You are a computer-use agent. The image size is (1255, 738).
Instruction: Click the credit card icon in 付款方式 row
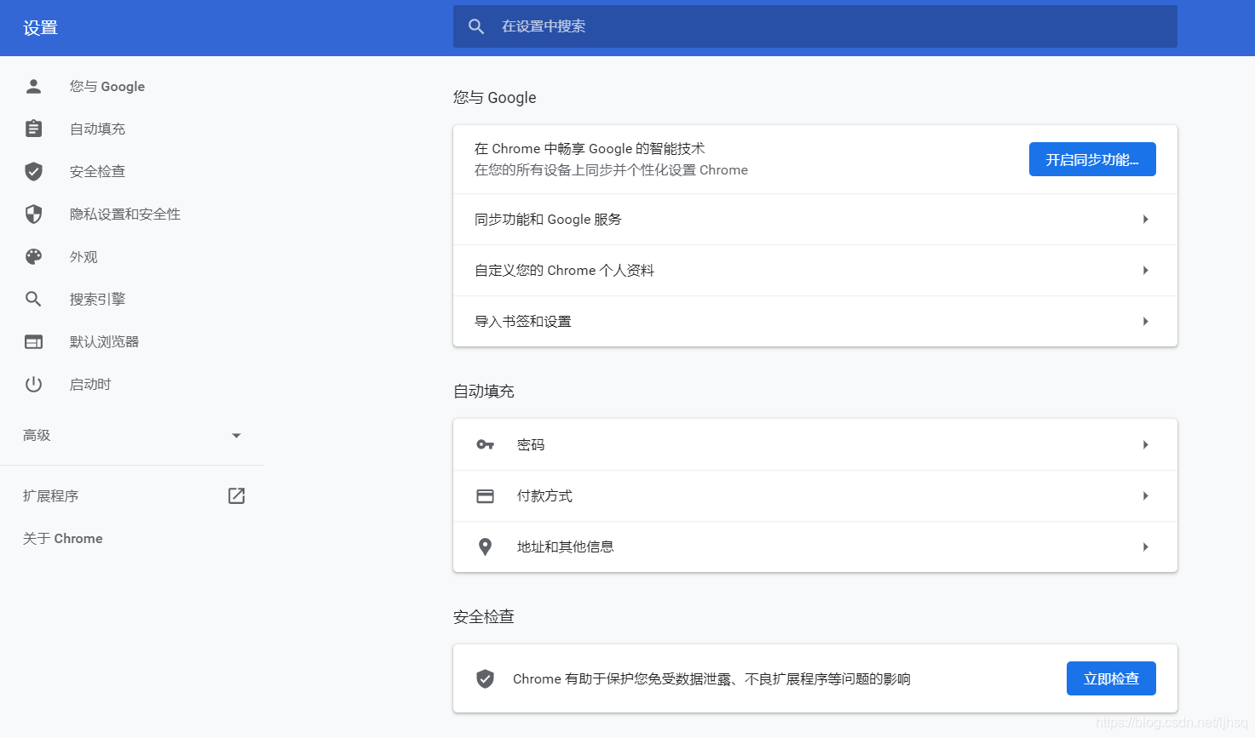pos(485,495)
